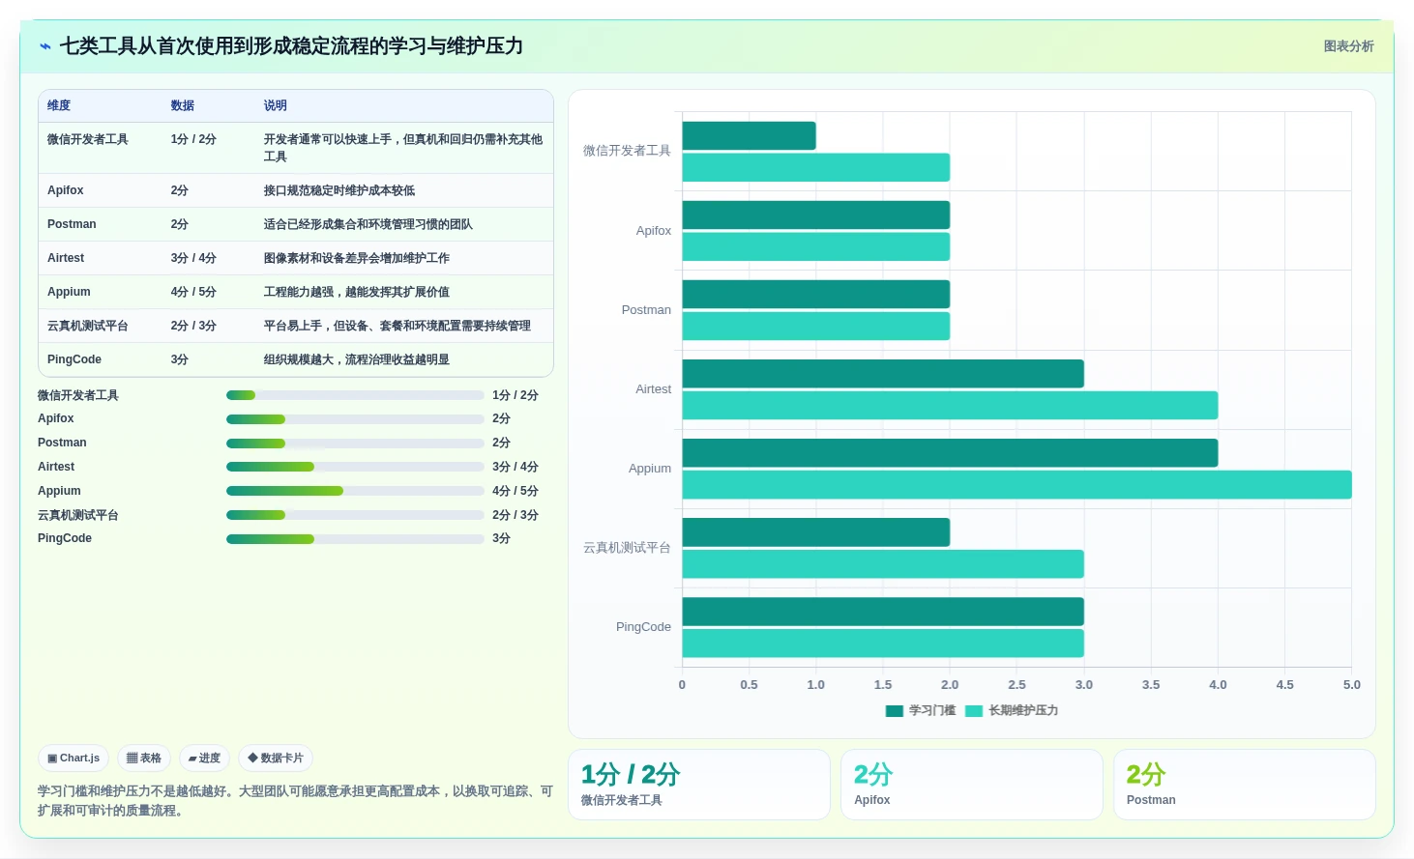The image size is (1414, 859).
Task: Toggle the 学习门槛 legend swatch
Action: 894,711
